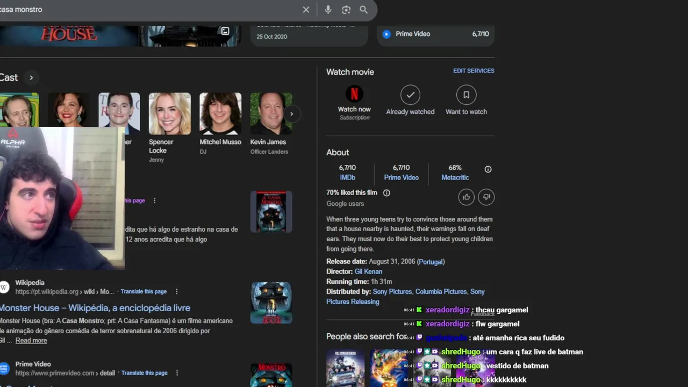Click shredHugo 'vestido de batman' chat message
The height and width of the screenshot is (387, 688).
pyautogui.click(x=476, y=365)
